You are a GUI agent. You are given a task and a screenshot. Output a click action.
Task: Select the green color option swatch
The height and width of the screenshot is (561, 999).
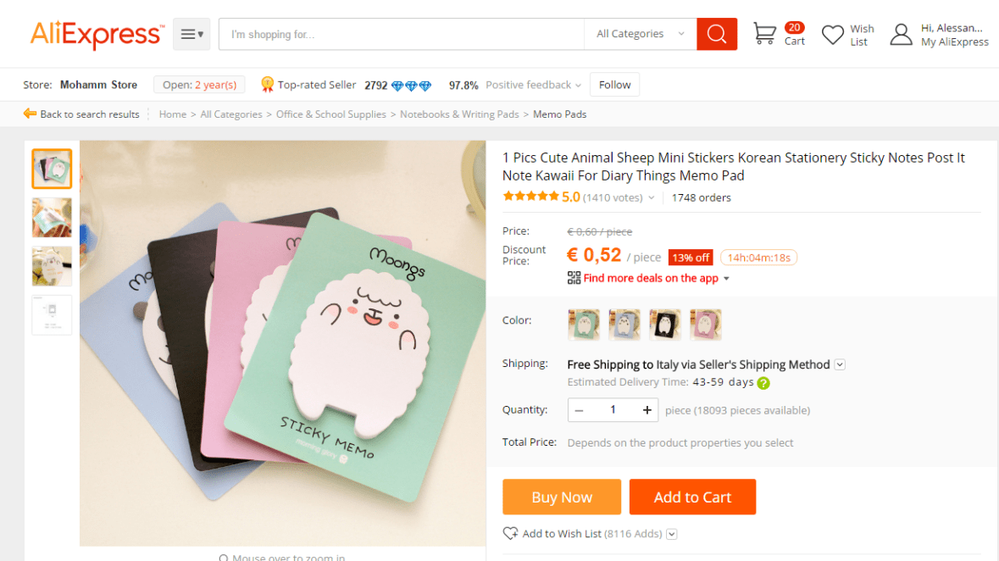tap(584, 325)
